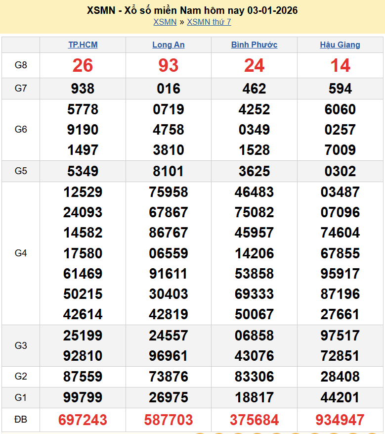The image size is (385, 434).
Task: Select Long An G7 number 016
Action: tap(169, 89)
